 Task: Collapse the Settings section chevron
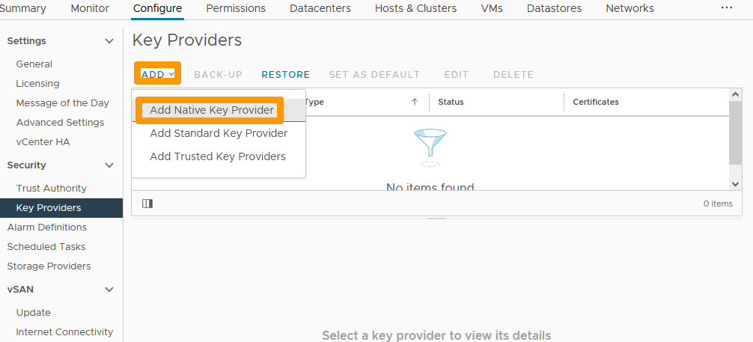coord(109,41)
